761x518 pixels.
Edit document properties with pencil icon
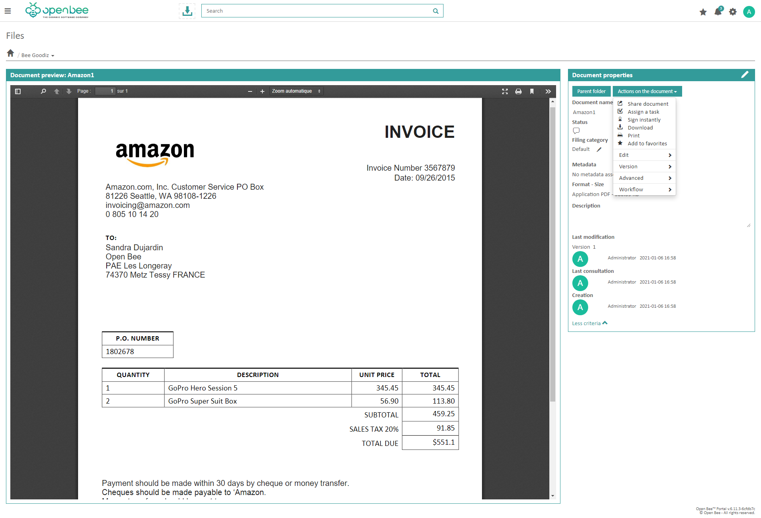click(x=745, y=74)
